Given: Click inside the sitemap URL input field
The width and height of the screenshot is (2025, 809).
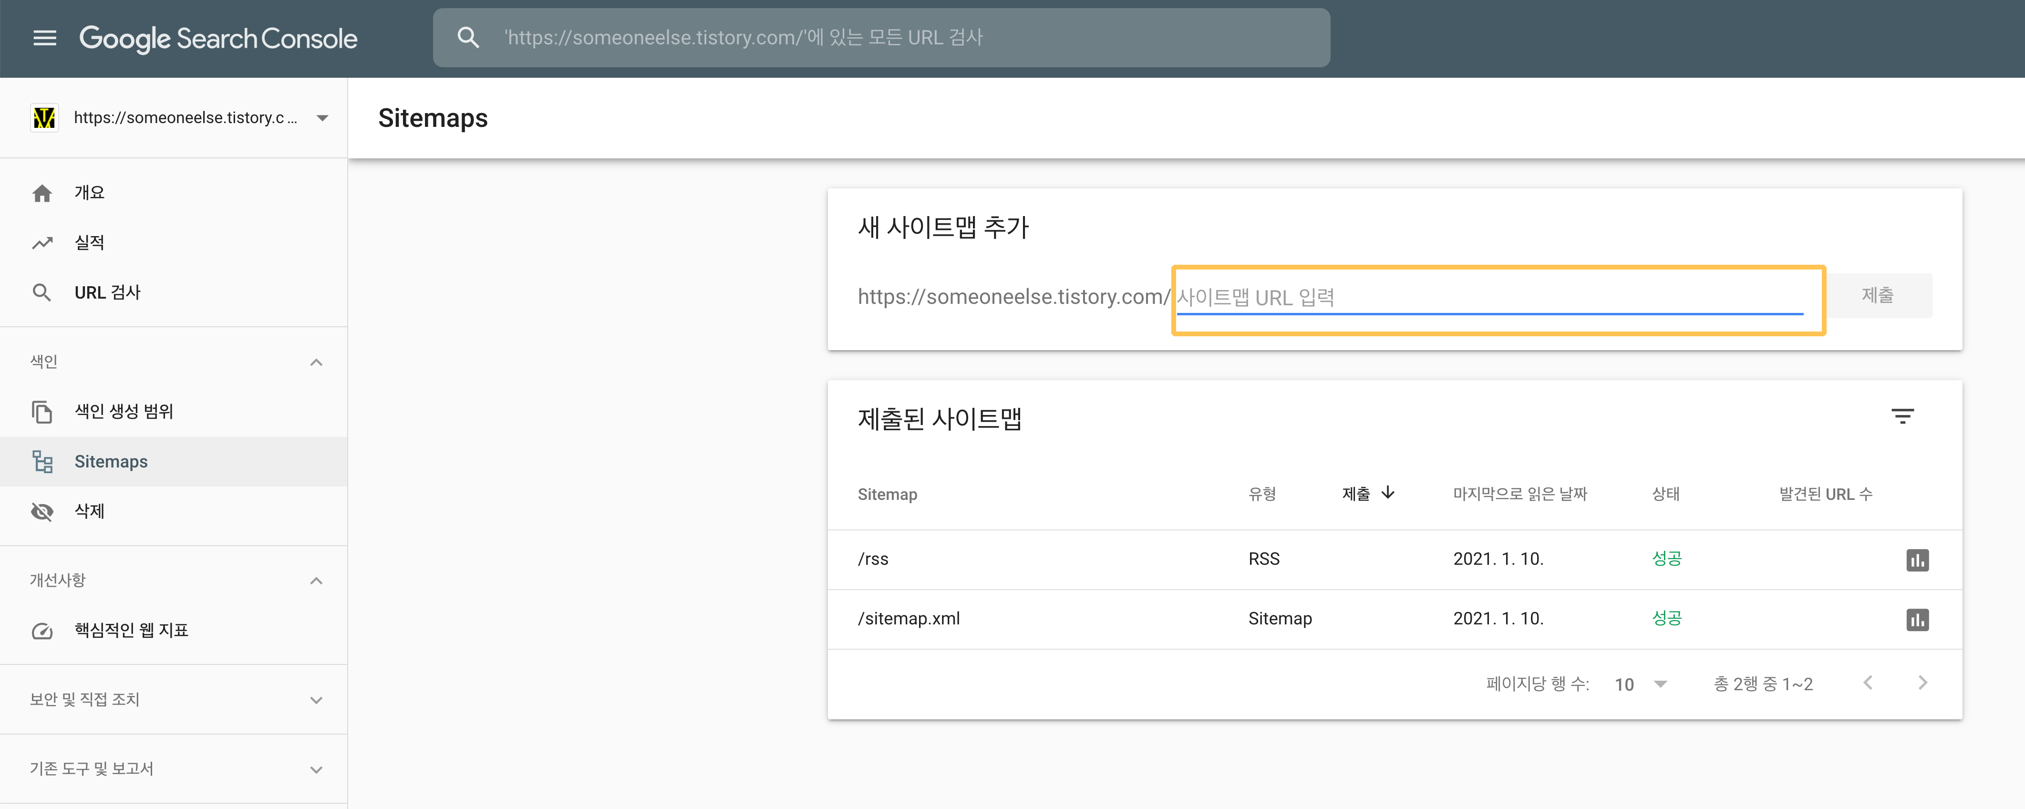Looking at the screenshot, I should (x=1494, y=297).
